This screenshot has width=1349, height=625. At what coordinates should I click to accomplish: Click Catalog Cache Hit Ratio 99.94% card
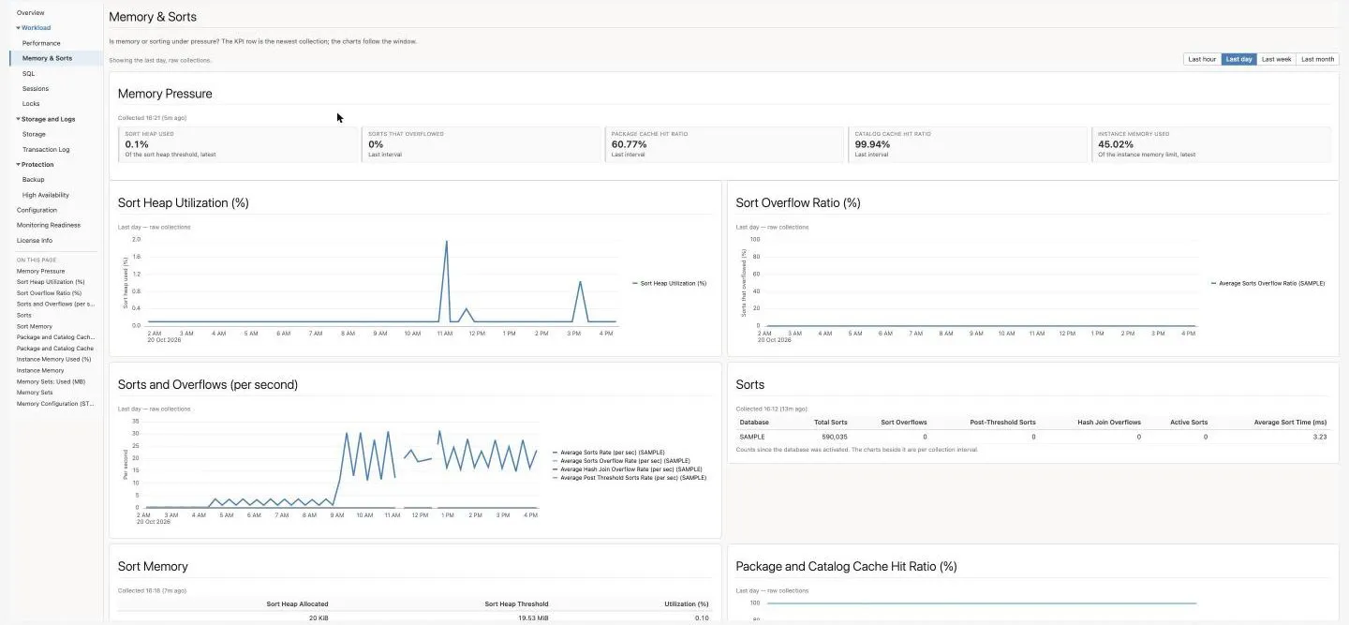click(x=969, y=144)
